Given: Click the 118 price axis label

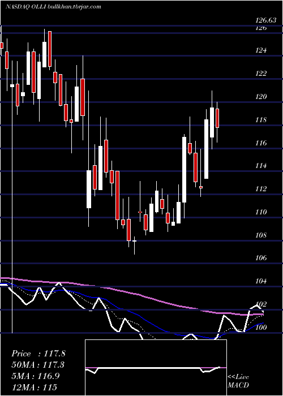Looking at the screenshot, I should click(261, 120).
